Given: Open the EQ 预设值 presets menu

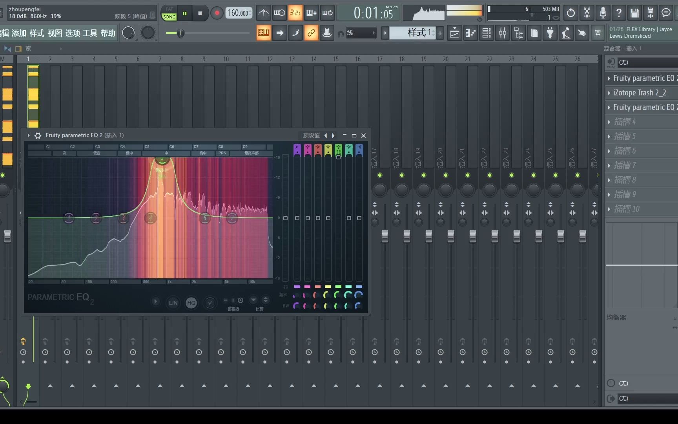Looking at the screenshot, I should (x=311, y=135).
